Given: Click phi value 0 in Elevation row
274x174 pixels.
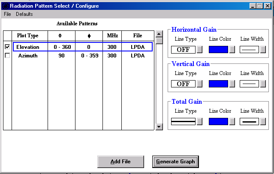Looking at the screenshot, I should [x=89, y=47].
